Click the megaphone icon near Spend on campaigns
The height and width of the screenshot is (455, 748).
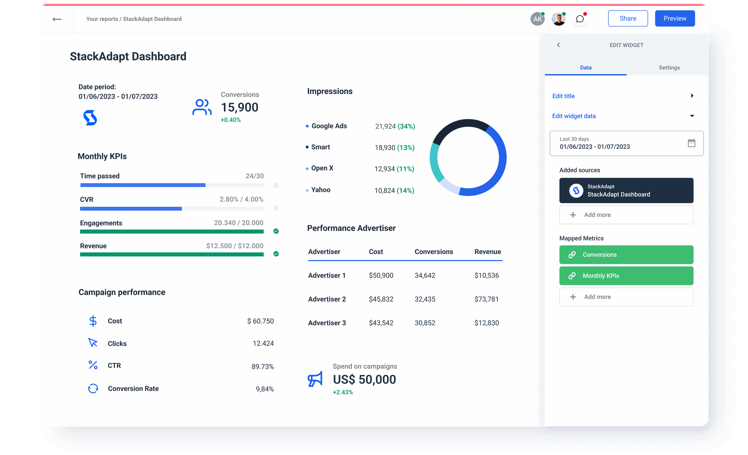pos(315,379)
